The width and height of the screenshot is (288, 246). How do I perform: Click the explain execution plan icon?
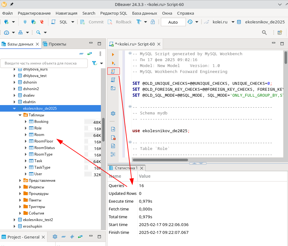pos(113,80)
